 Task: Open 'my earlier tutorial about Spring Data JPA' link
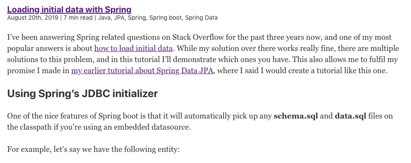click(142, 71)
